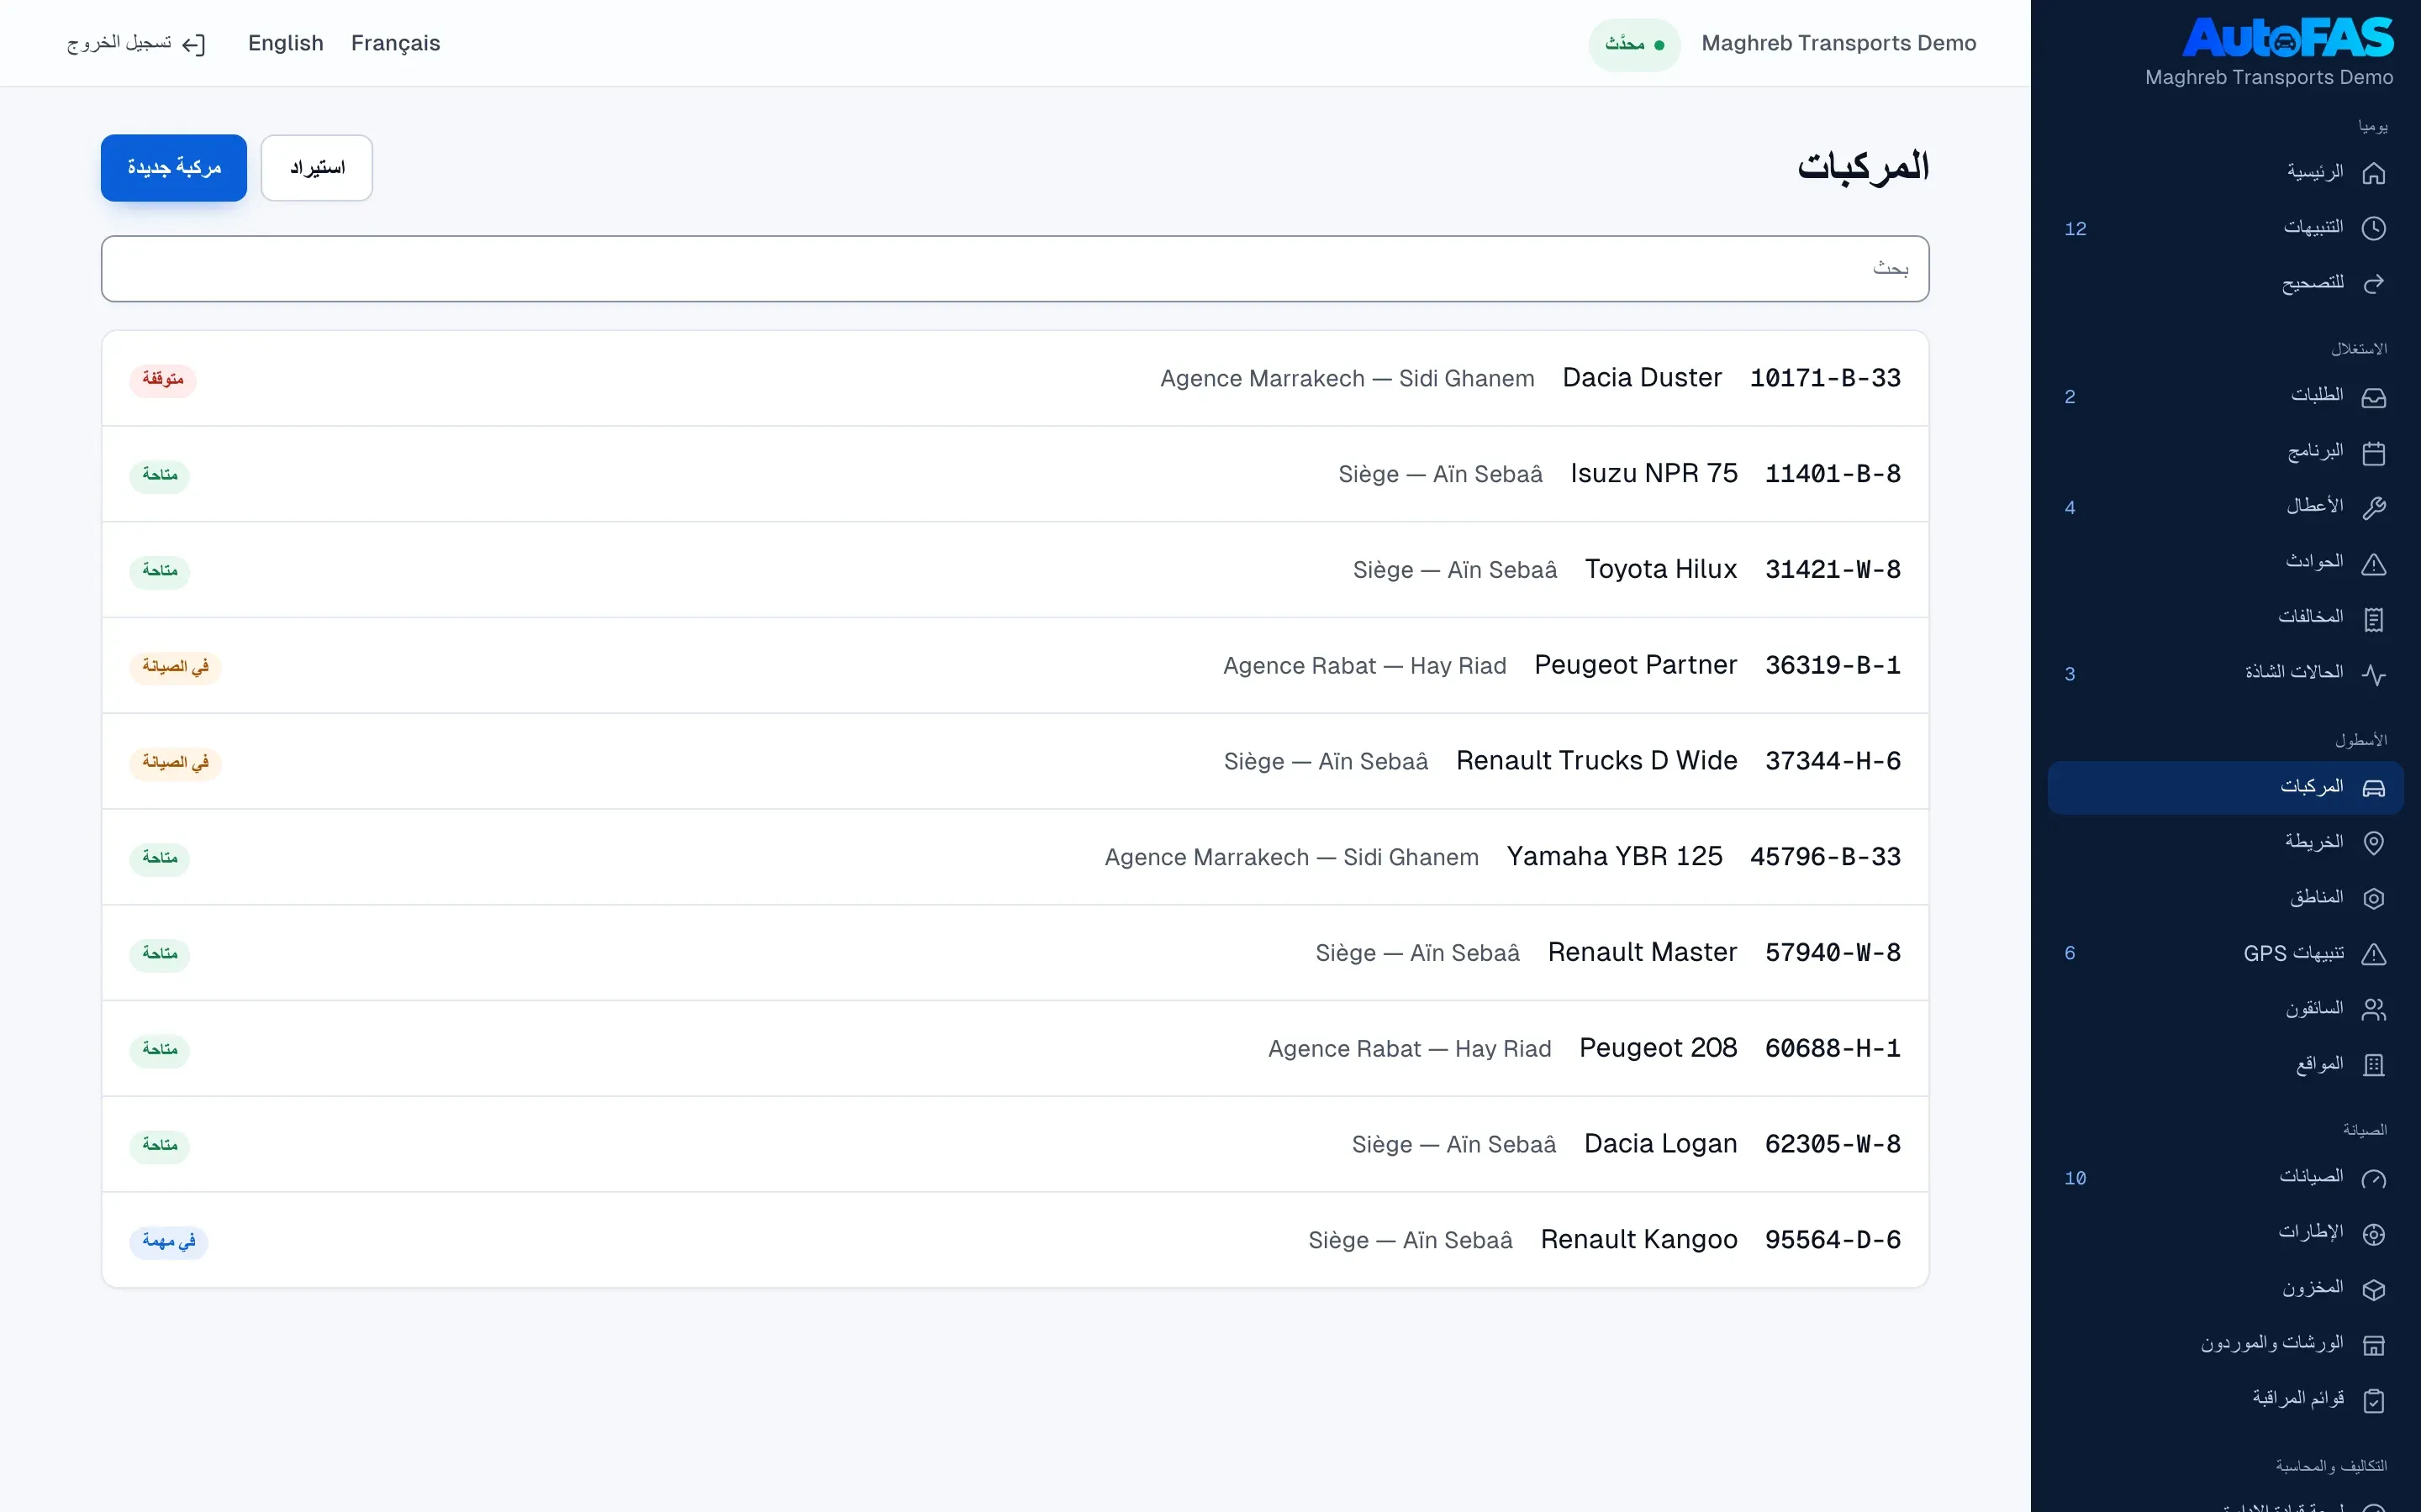2421x1512 pixels.
Task: Open plate 62305-W-8 row
Action: [1015, 1144]
